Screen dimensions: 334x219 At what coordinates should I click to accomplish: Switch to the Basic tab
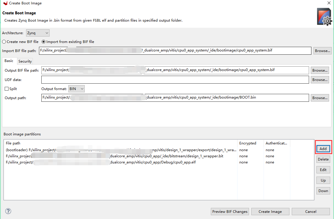9,61
